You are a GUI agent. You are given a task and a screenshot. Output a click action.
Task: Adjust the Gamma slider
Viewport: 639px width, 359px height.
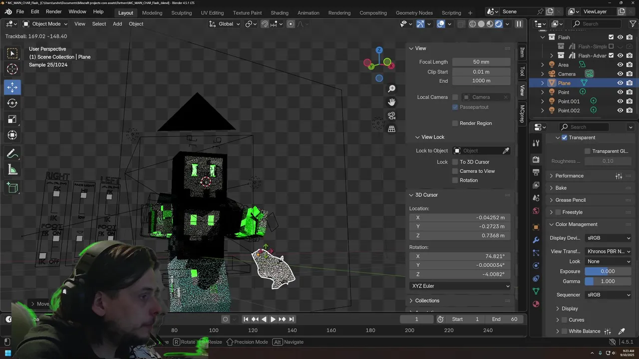[608, 281]
